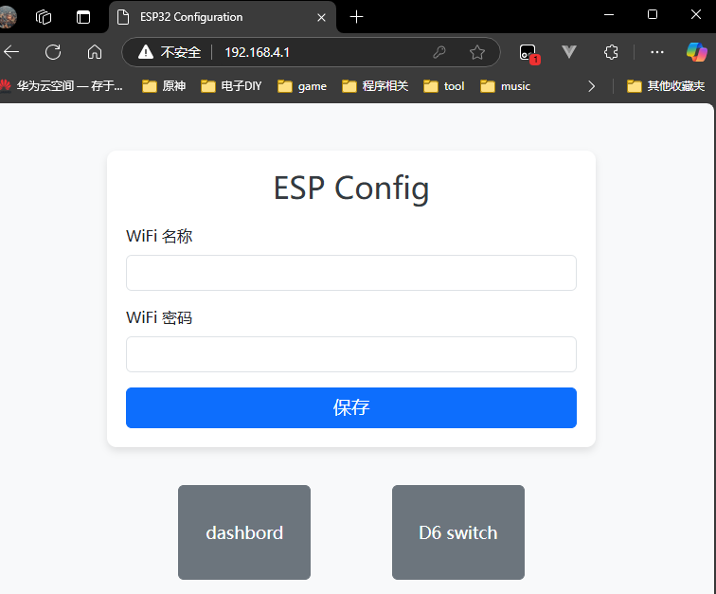
Task: Open a new browser tab
Action: tap(356, 17)
